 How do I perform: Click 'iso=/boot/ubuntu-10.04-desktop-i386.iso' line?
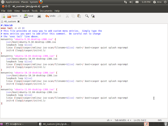tap(32, 59)
